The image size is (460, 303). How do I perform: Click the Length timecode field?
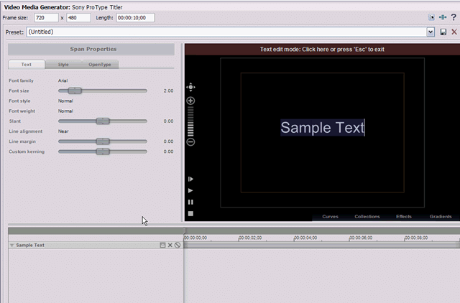(135, 17)
